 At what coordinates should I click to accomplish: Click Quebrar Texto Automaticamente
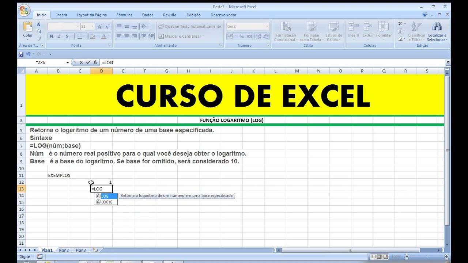point(190,26)
